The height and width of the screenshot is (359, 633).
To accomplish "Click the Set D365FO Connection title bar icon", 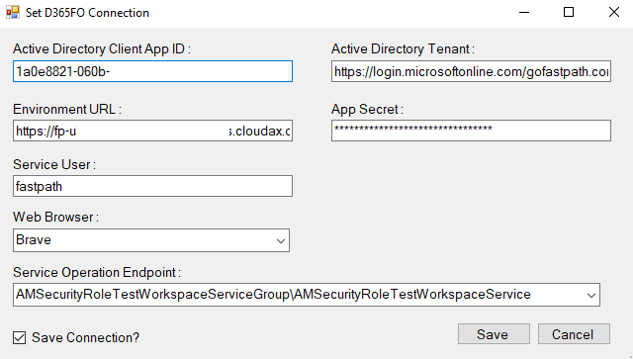I will point(13,13).
